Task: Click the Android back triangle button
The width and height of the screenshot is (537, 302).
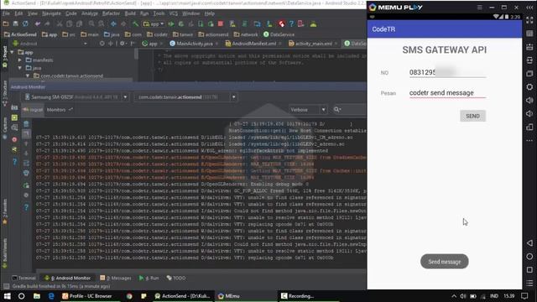Action: (x=529, y=243)
